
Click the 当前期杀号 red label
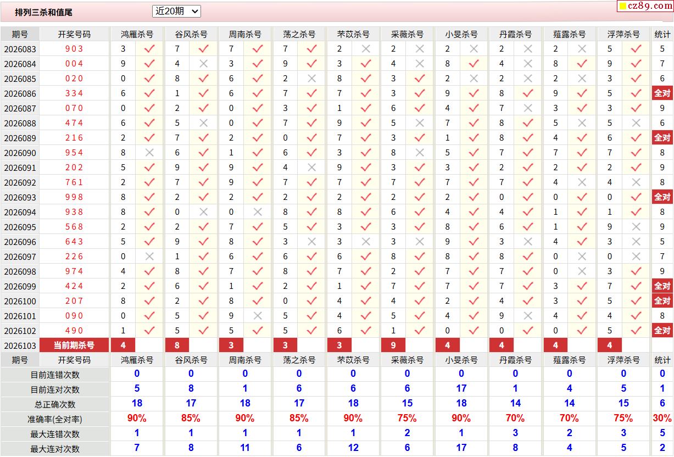point(74,345)
